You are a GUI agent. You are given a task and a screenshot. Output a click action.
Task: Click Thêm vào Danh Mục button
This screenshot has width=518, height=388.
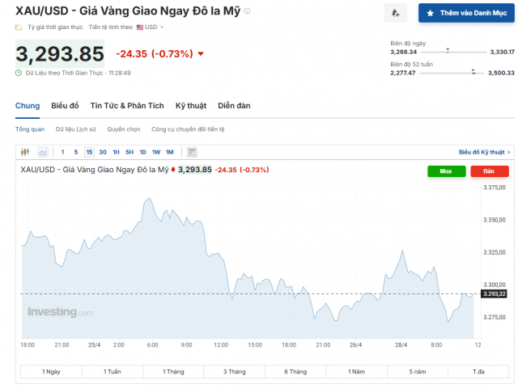tap(466, 13)
